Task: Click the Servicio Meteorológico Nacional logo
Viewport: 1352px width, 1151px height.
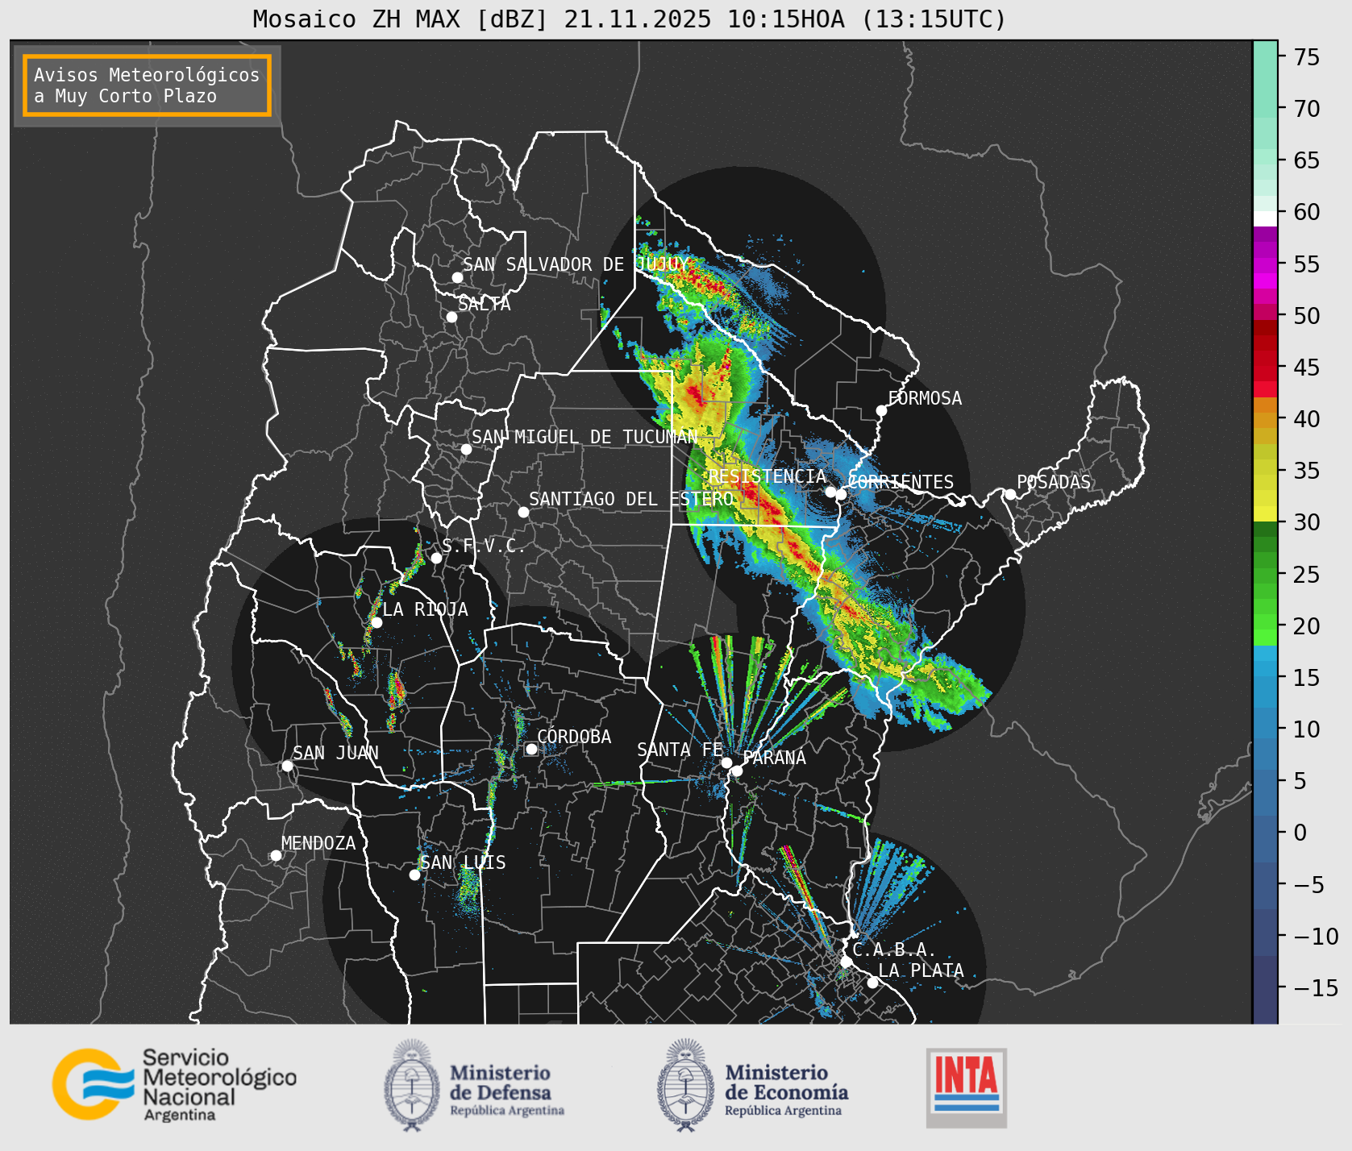Action: coord(175,1084)
